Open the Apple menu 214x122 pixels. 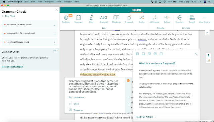click(x=4, y=2)
